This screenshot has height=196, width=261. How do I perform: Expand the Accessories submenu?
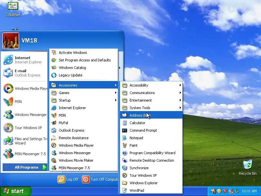[84, 85]
